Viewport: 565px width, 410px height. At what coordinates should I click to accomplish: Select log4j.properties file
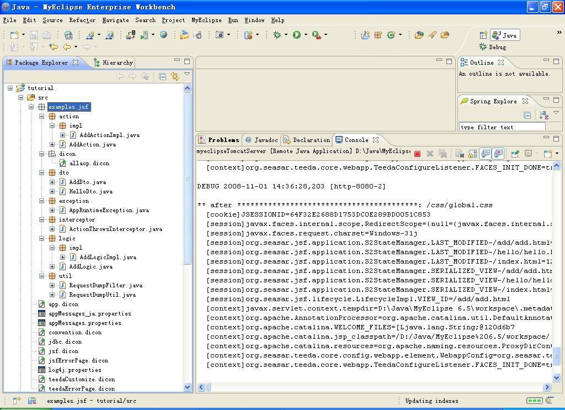pos(75,370)
